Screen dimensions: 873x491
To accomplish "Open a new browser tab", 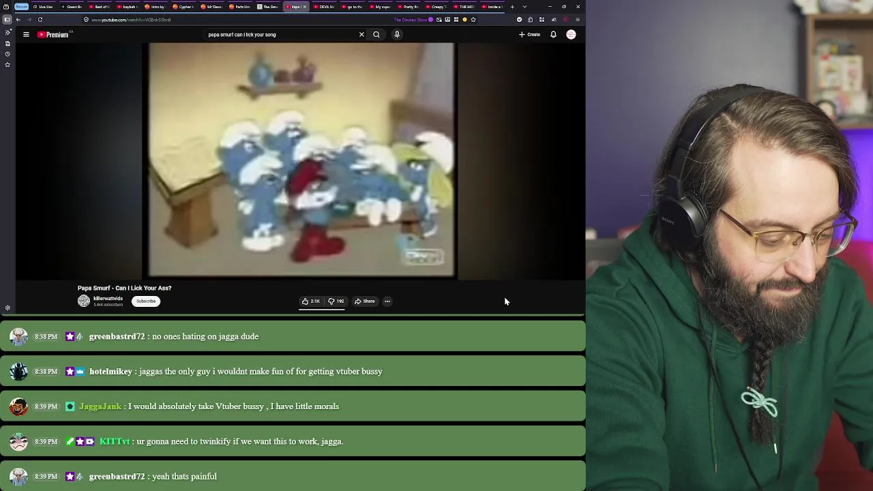I will coord(512,7).
